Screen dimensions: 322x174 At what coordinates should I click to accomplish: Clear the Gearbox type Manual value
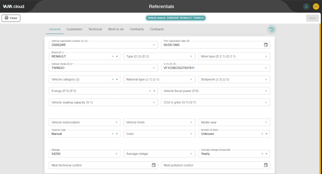(113, 134)
